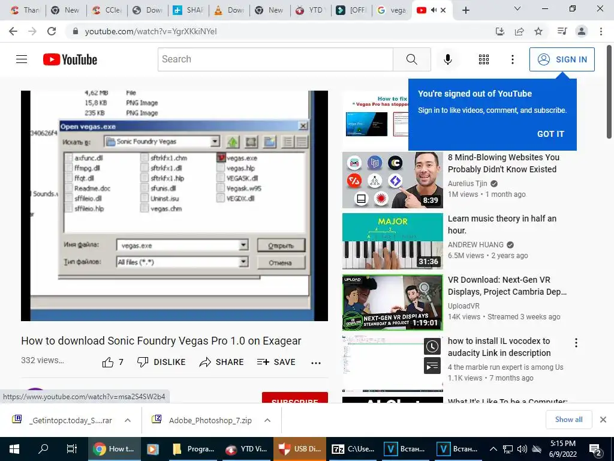Switch to the first Thank tab
The image size is (614, 461).
click(x=25, y=10)
